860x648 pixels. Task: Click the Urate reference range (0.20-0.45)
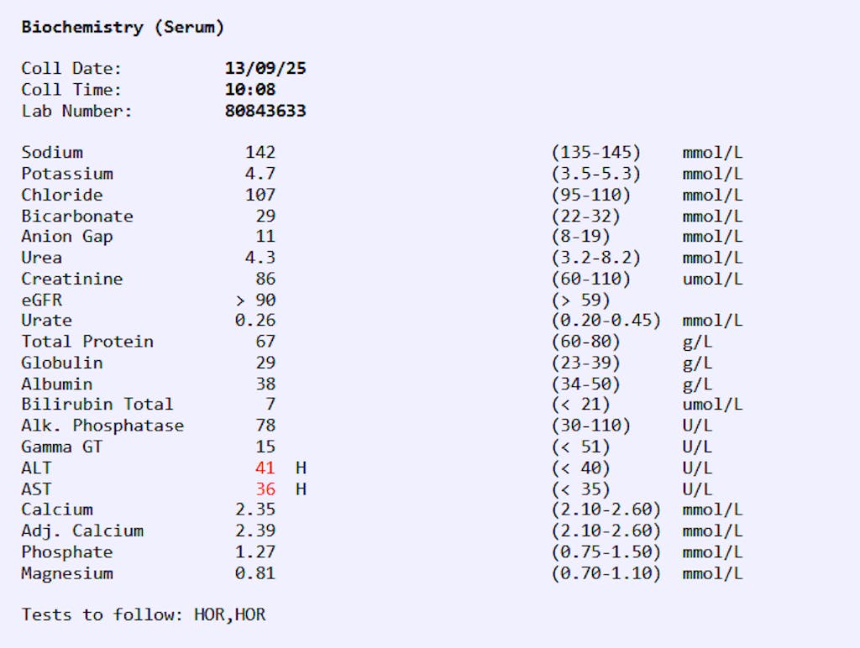[606, 321]
